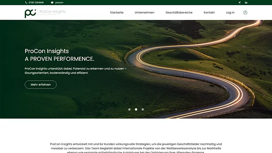272x153 pixels.
Task: Open the Unternehmen menu item
Action: click(144, 12)
